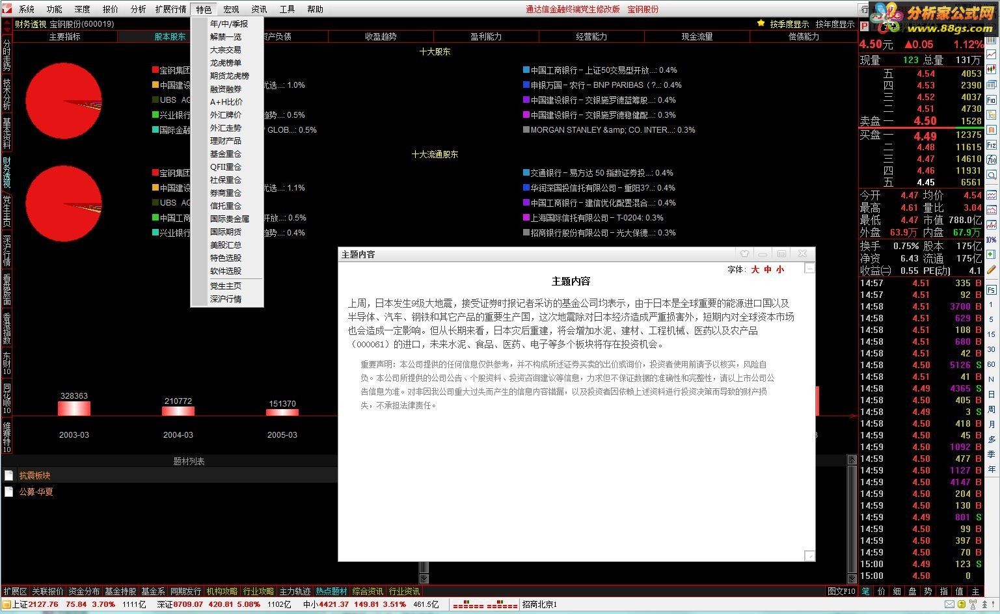Select 技术分析 in left sidebar
Screen dimensions: 1000x614
[x=7, y=94]
